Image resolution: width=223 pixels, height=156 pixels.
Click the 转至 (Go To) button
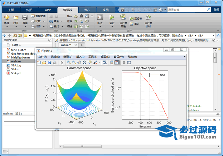(x=54, y=21)
